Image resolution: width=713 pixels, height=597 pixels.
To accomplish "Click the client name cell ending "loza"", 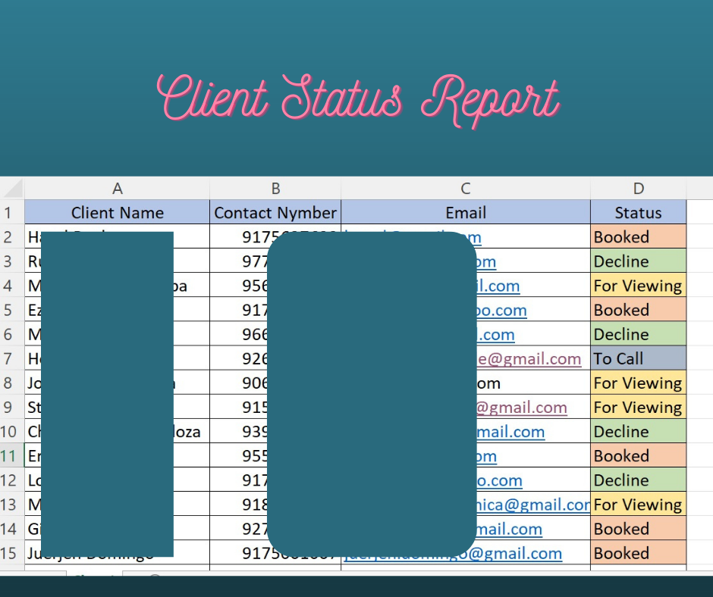I will point(118,432).
